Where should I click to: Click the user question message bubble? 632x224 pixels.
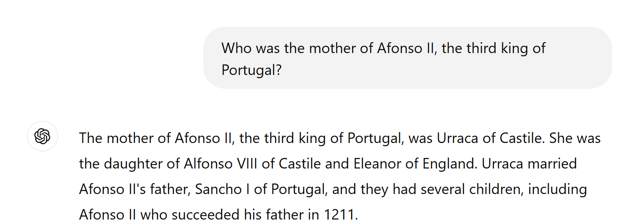[407, 58]
